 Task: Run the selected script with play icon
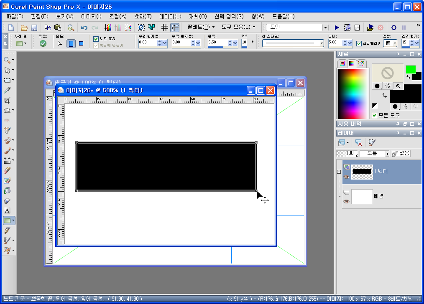click(337, 28)
